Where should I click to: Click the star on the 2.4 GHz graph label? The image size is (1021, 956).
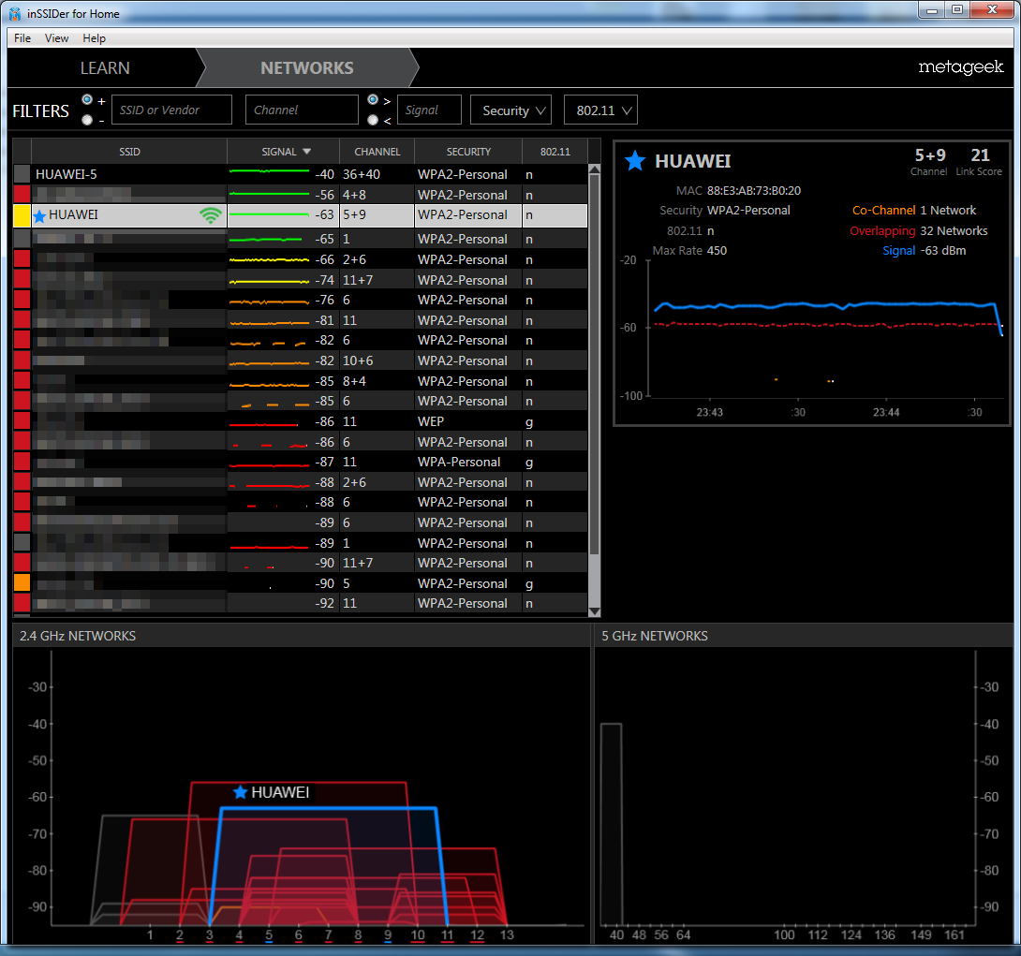[x=241, y=792]
